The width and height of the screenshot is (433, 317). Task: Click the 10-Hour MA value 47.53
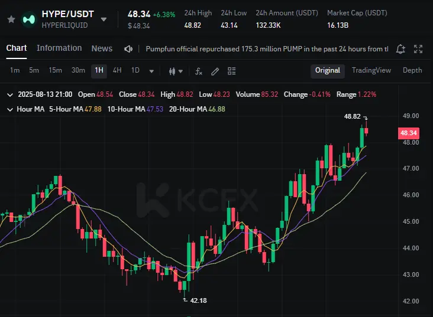pyautogui.click(x=155, y=109)
